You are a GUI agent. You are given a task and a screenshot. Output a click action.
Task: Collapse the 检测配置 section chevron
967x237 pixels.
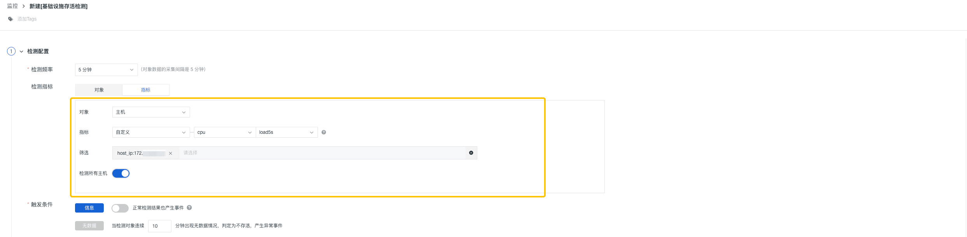(21, 52)
